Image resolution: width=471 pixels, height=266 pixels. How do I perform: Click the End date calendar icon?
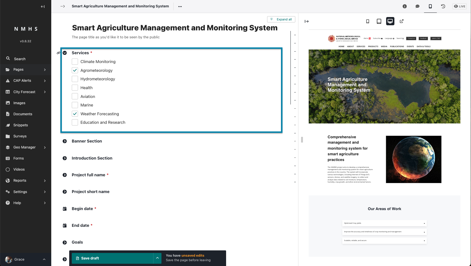tap(65, 225)
